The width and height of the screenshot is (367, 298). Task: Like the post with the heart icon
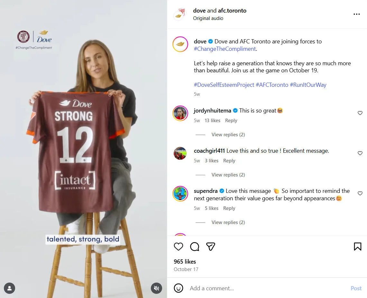[x=179, y=247]
